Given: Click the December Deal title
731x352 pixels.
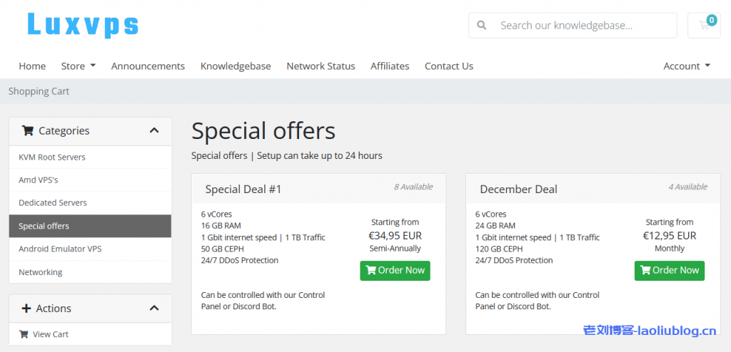Looking at the screenshot, I should (518, 190).
